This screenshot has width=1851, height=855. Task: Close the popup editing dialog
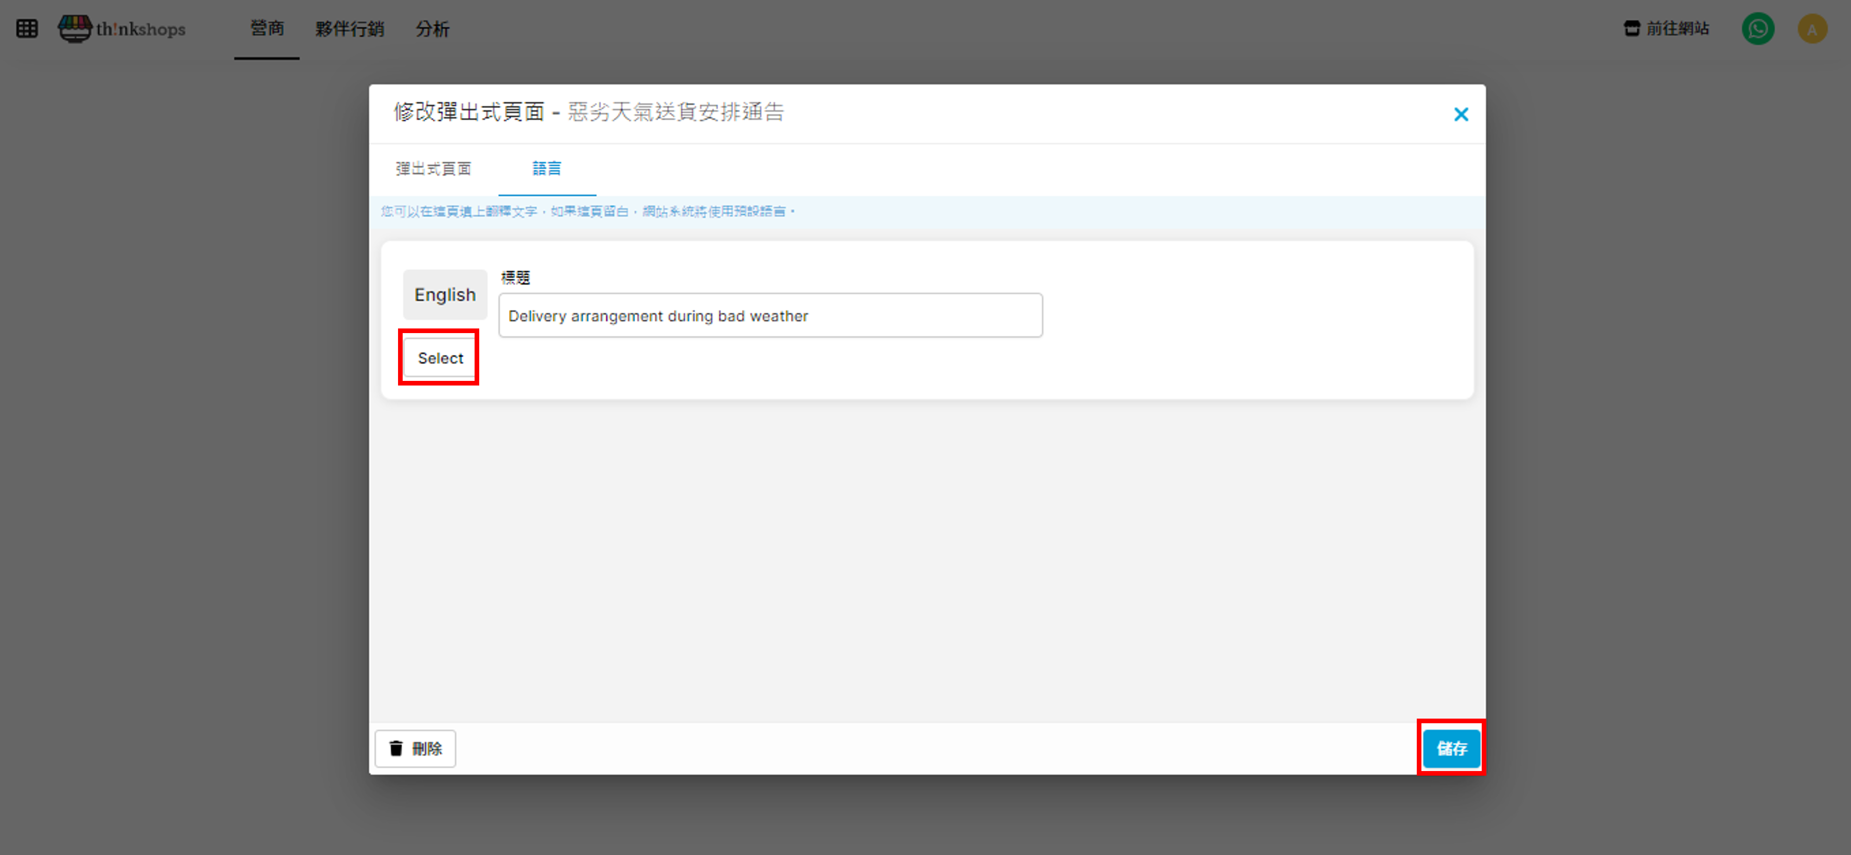(1460, 114)
